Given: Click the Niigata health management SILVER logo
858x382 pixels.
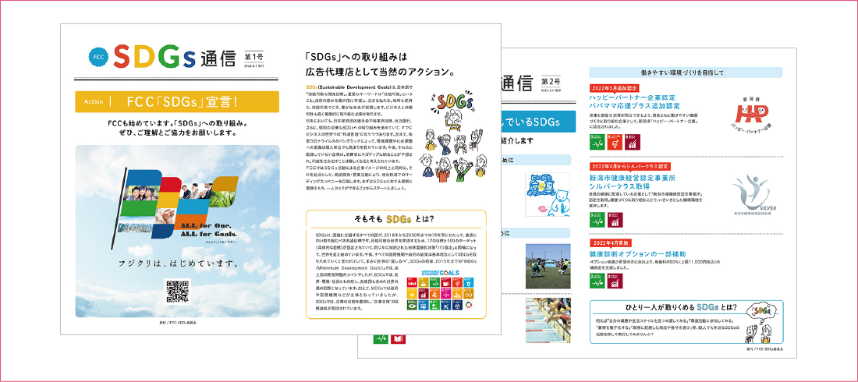Looking at the screenshot, I should pos(752,195).
